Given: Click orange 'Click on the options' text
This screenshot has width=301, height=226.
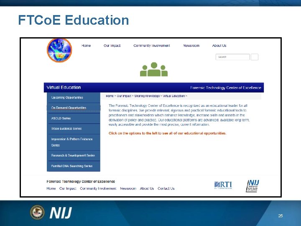Looking at the screenshot, I should coord(167,133).
